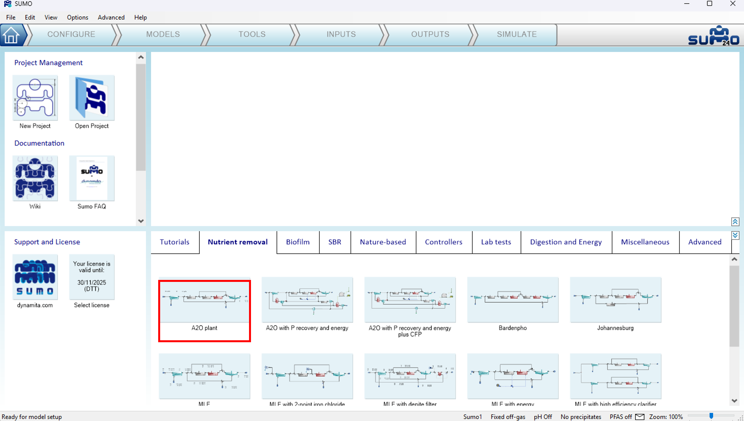
Task: Open the Advanced menu
Action: [x=111, y=17]
